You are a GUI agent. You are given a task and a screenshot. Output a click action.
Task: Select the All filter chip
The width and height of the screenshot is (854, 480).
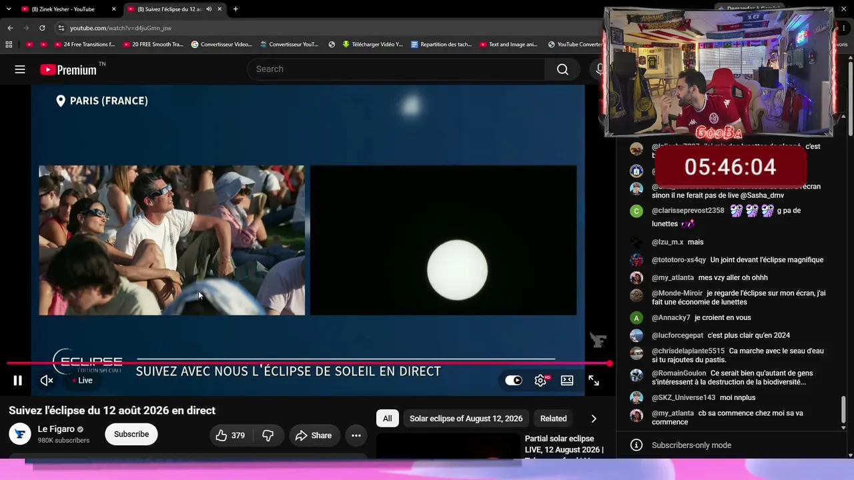click(387, 419)
